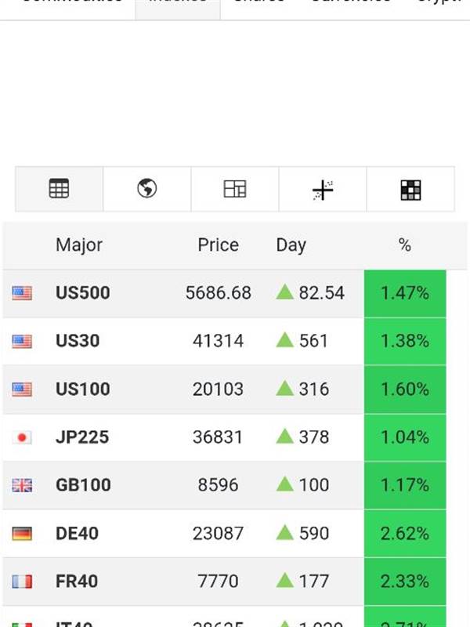Open the US500 index link
This screenshot has height=627, width=470.
tap(82, 293)
